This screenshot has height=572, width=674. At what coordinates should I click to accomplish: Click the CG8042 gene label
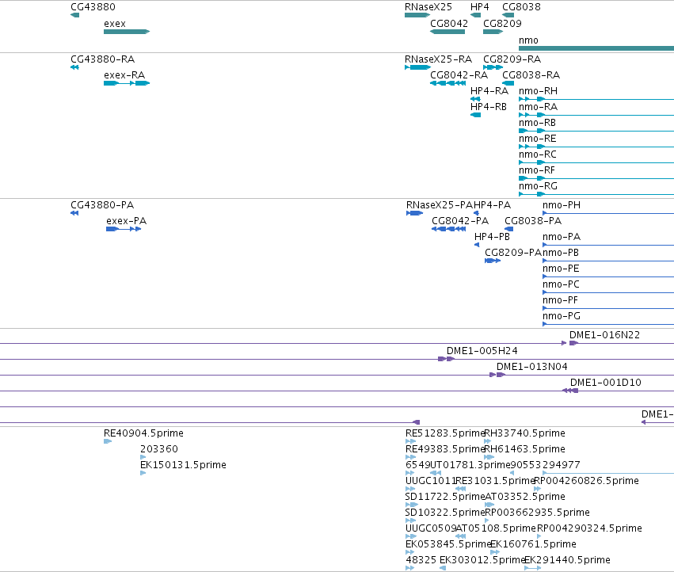click(449, 23)
